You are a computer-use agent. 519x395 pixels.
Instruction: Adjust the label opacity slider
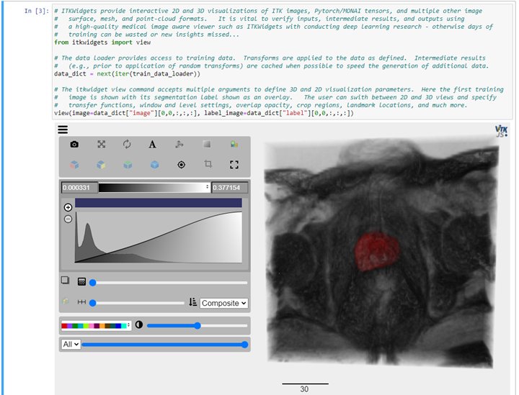coord(198,326)
